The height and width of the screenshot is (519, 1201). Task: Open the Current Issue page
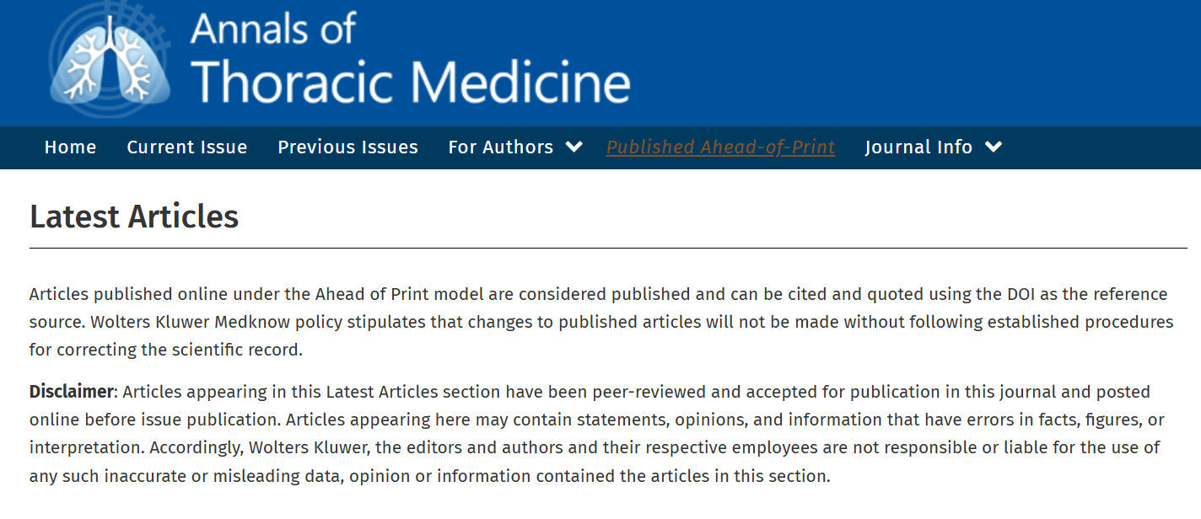point(186,147)
